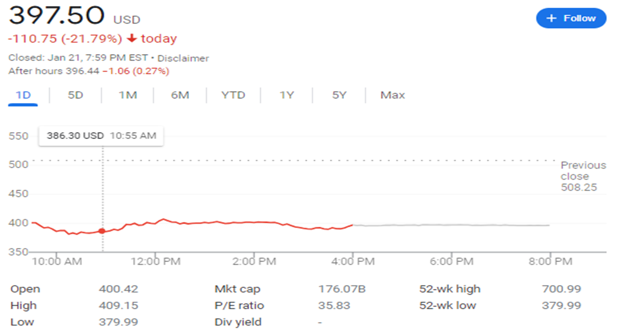Select the 1D time range tab

23,95
